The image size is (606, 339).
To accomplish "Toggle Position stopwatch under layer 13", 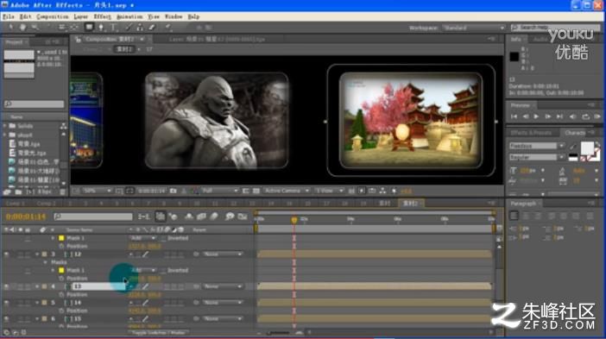I will 61,295.
